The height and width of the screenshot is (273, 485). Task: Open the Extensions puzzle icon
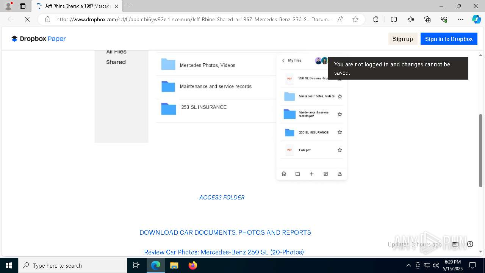[x=375, y=19]
